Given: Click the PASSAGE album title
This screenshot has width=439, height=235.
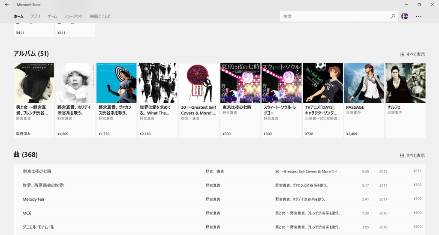Looking at the screenshot, I should [355, 107].
